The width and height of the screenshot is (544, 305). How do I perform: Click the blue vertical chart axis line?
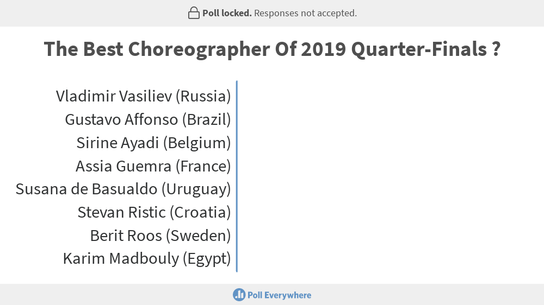tap(237, 176)
